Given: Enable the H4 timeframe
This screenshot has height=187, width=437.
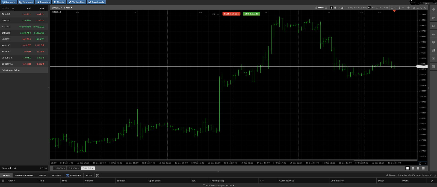Looking at the screenshot, I should coord(373,8).
